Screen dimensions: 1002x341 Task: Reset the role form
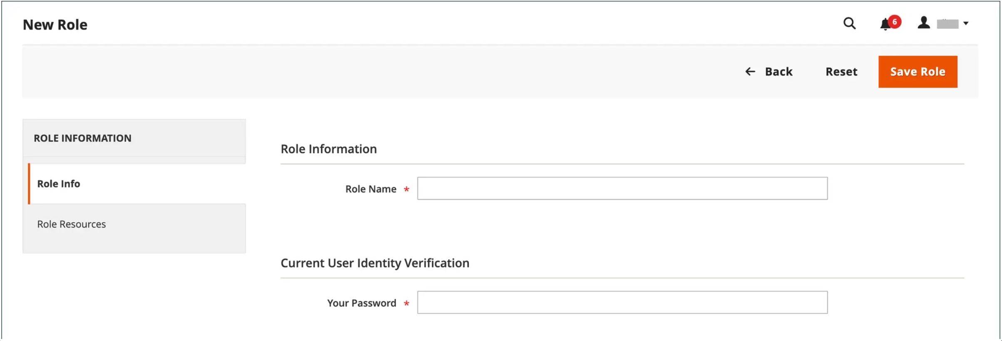click(x=841, y=72)
